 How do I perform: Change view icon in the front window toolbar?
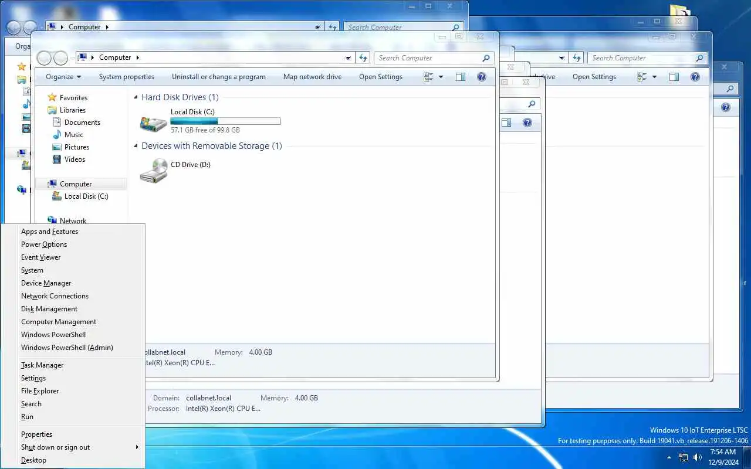[x=428, y=77]
